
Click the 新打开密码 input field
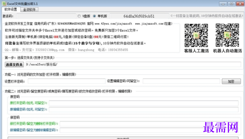click(x=149, y=124)
